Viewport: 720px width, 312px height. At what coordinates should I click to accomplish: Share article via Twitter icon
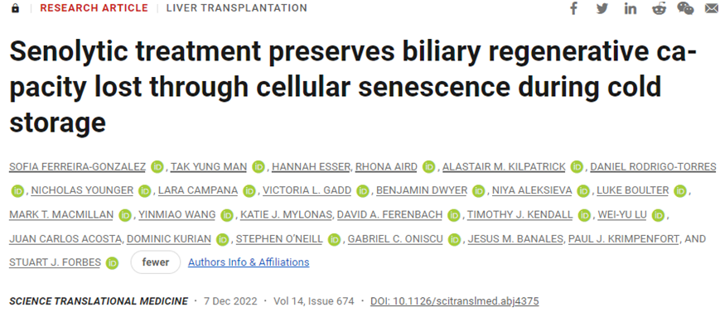coord(602,9)
